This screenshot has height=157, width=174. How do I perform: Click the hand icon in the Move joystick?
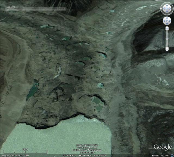pos(167,21)
